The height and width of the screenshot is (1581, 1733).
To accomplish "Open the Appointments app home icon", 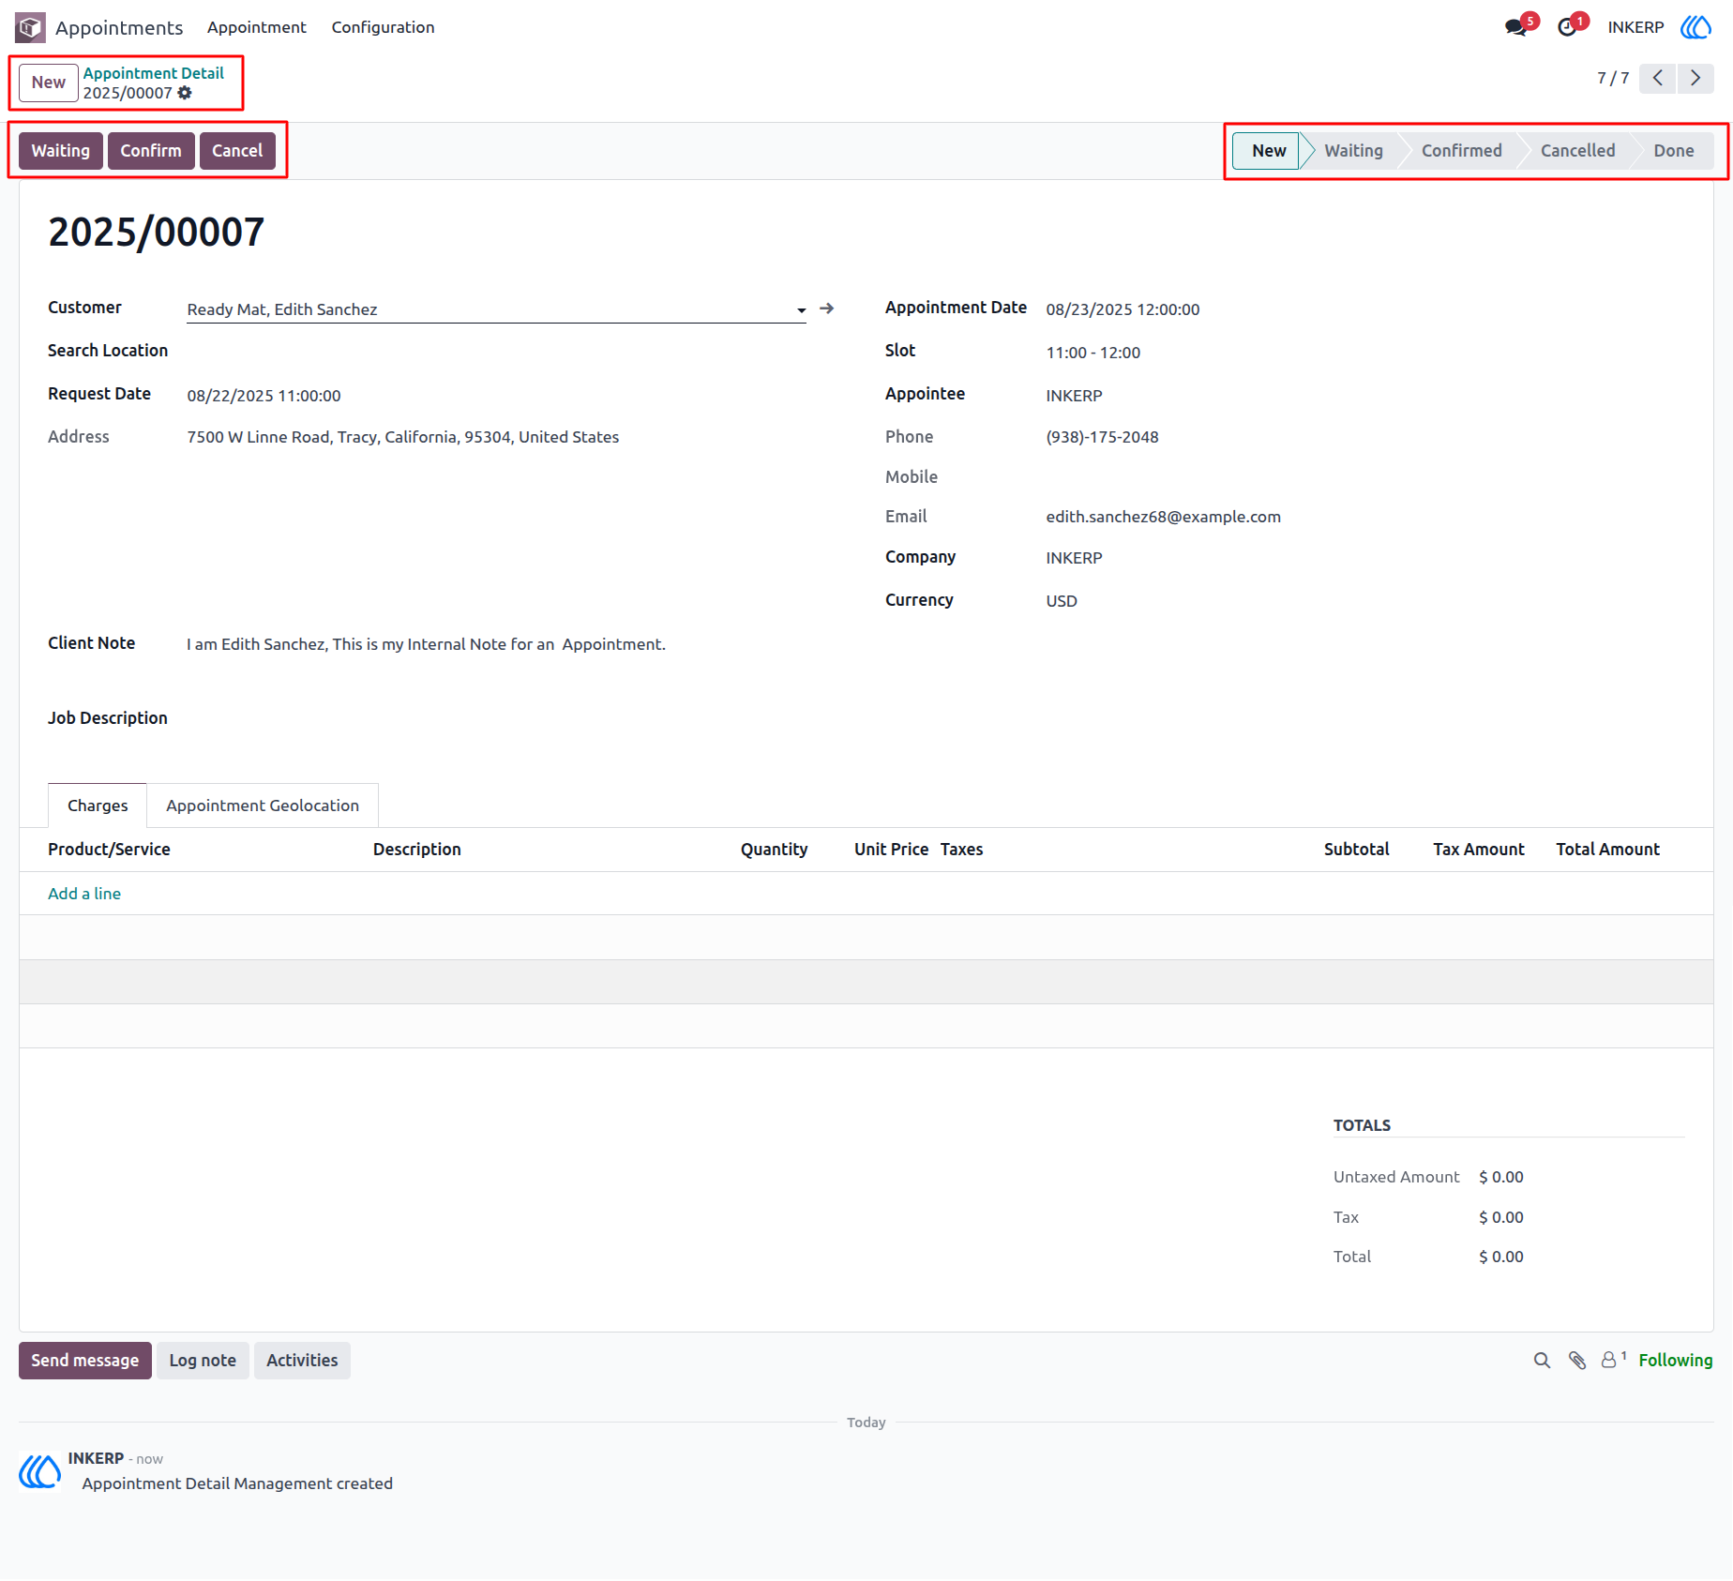I will click(x=30, y=27).
